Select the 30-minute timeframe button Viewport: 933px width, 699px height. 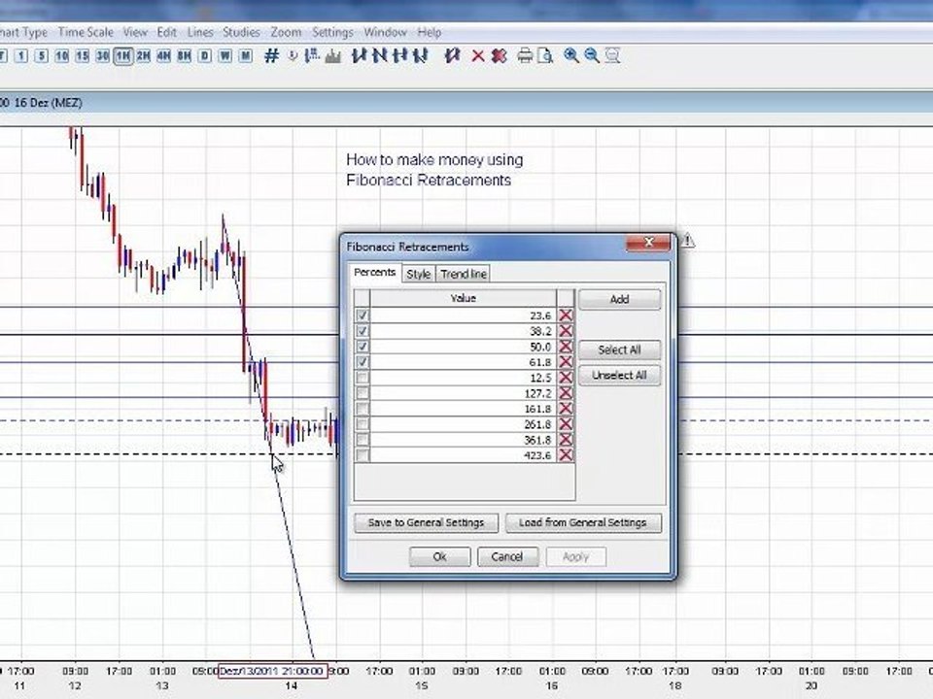tap(102, 56)
